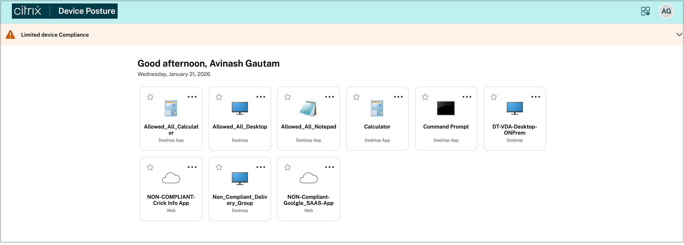684x245 pixels.
Task: Click the Citrix Device Posture logo
Action: click(x=65, y=11)
